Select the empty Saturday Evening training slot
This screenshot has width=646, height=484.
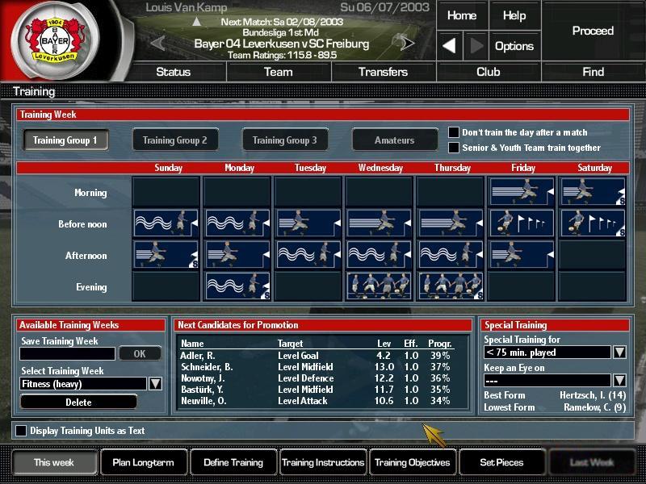[593, 286]
